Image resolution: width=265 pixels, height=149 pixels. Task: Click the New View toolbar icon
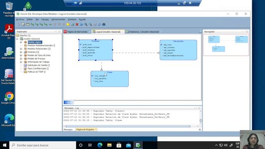(28, 24)
